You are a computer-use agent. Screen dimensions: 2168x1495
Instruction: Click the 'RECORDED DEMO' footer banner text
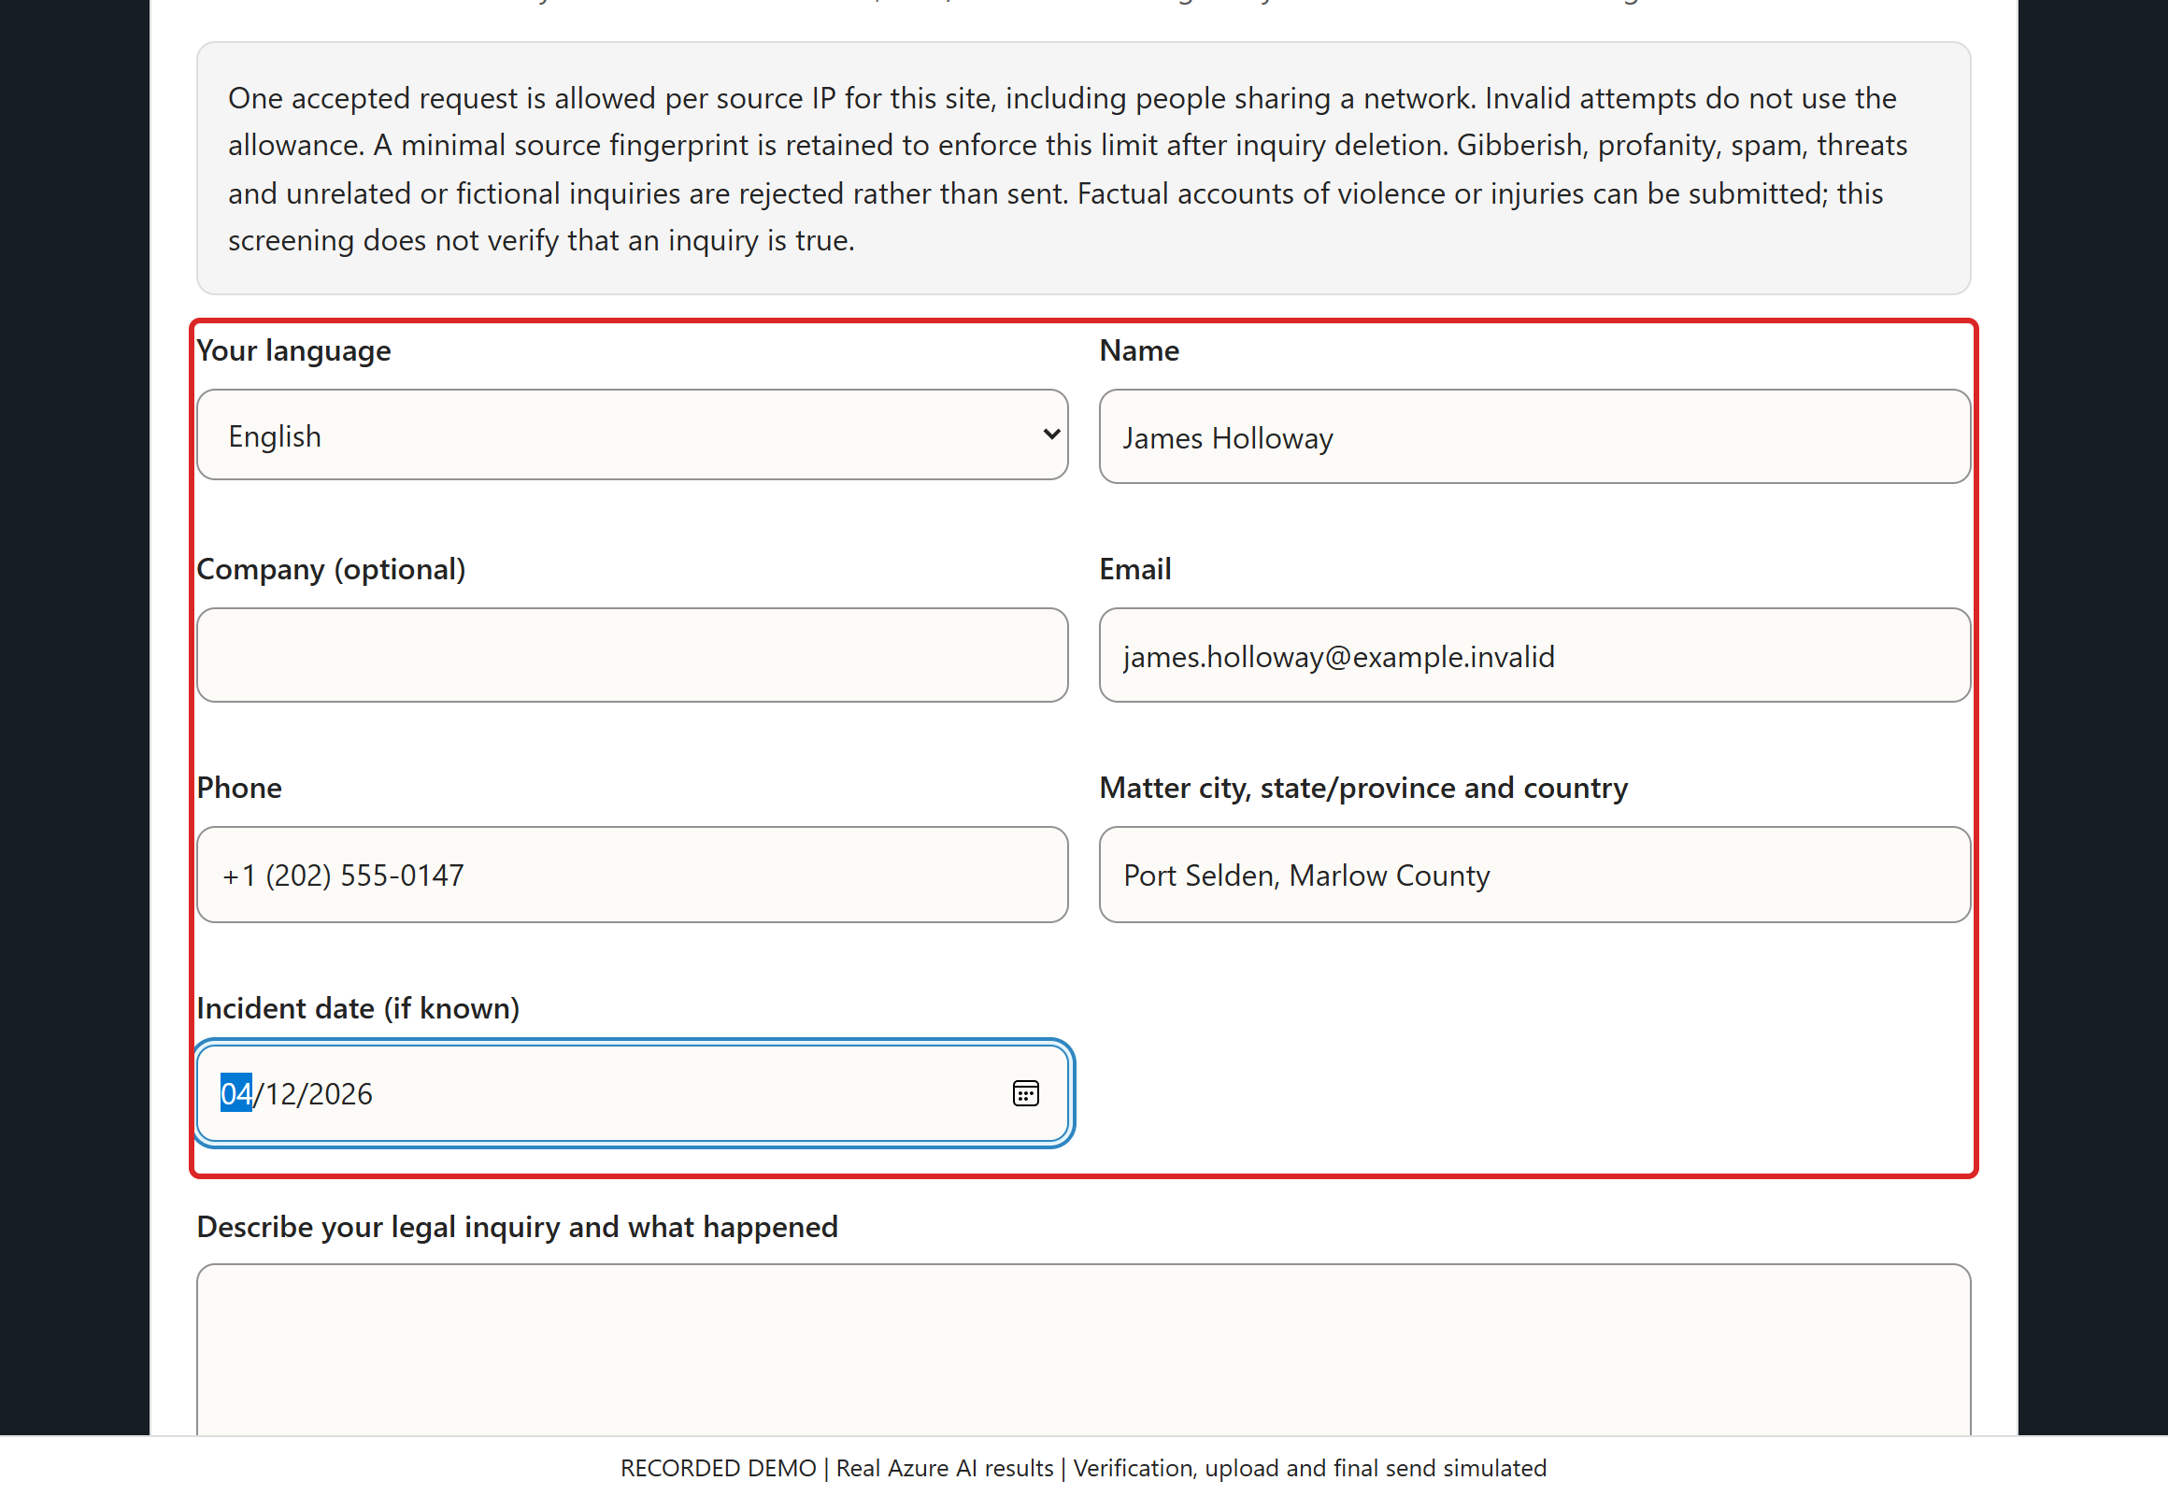click(x=1083, y=1468)
